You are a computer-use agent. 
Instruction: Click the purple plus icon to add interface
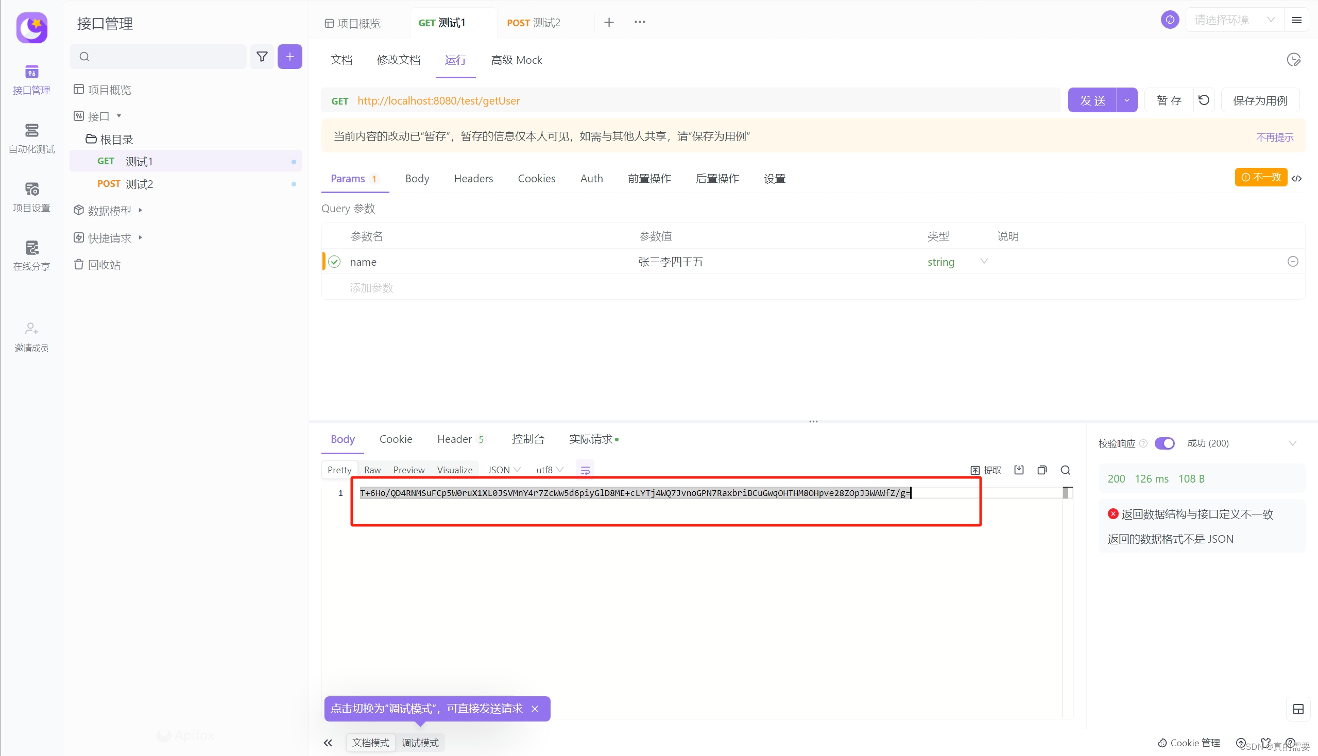pyautogui.click(x=290, y=56)
